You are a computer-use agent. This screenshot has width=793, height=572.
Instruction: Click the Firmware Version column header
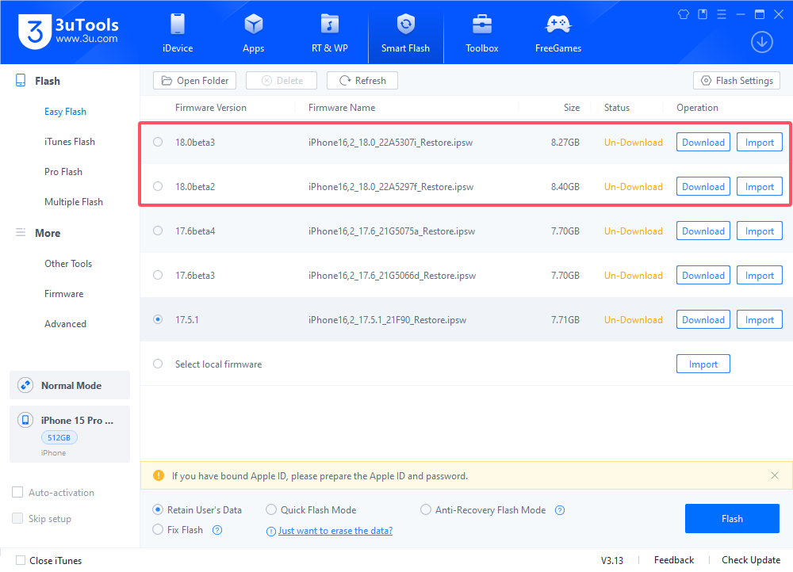pos(211,108)
